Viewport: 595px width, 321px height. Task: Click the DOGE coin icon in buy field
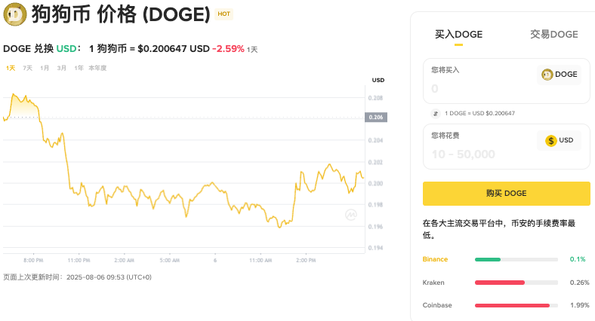(547, 75)
